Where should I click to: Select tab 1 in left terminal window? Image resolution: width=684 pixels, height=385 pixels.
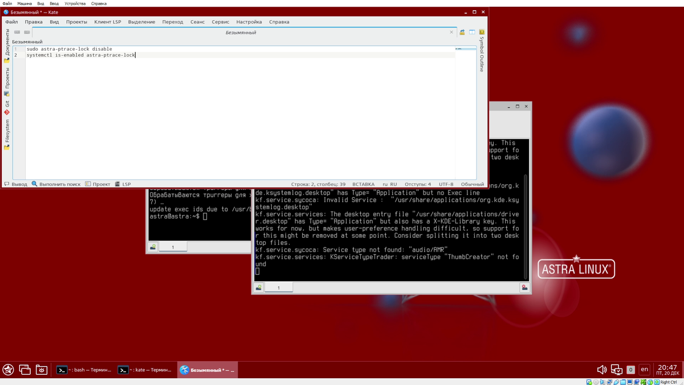(x=173, y=247)
